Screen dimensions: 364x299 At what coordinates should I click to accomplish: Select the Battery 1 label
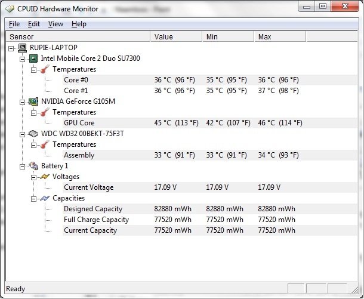coord(54,166)
